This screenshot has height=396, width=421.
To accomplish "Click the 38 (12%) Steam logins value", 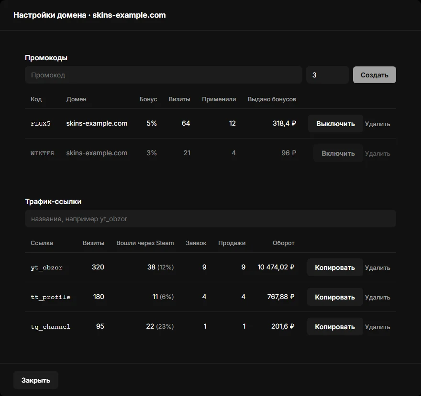I will point(160,267).
